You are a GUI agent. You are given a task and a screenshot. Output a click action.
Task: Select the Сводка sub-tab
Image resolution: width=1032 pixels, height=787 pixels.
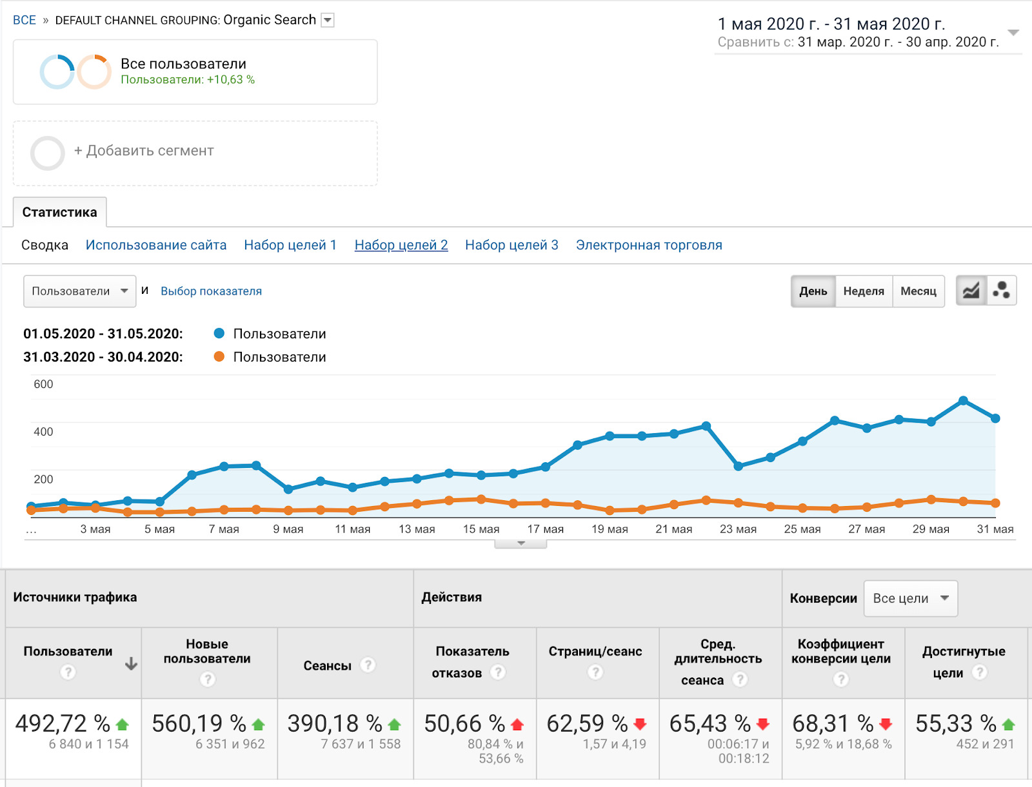[x=45, y=245]
